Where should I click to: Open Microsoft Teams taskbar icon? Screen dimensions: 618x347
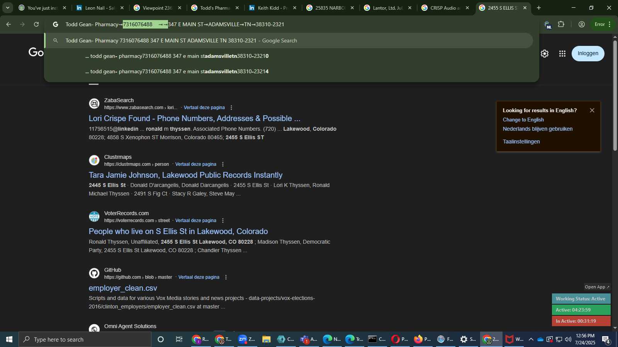[309, 339]
